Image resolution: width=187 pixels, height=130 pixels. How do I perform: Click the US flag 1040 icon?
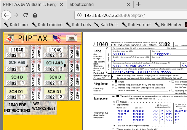57,39
